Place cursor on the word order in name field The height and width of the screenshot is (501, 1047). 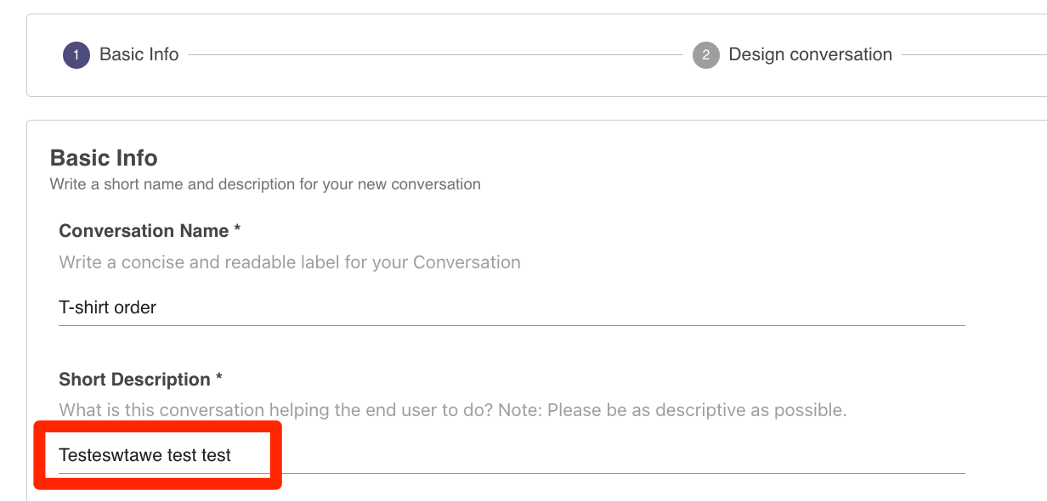click(135, 307)
